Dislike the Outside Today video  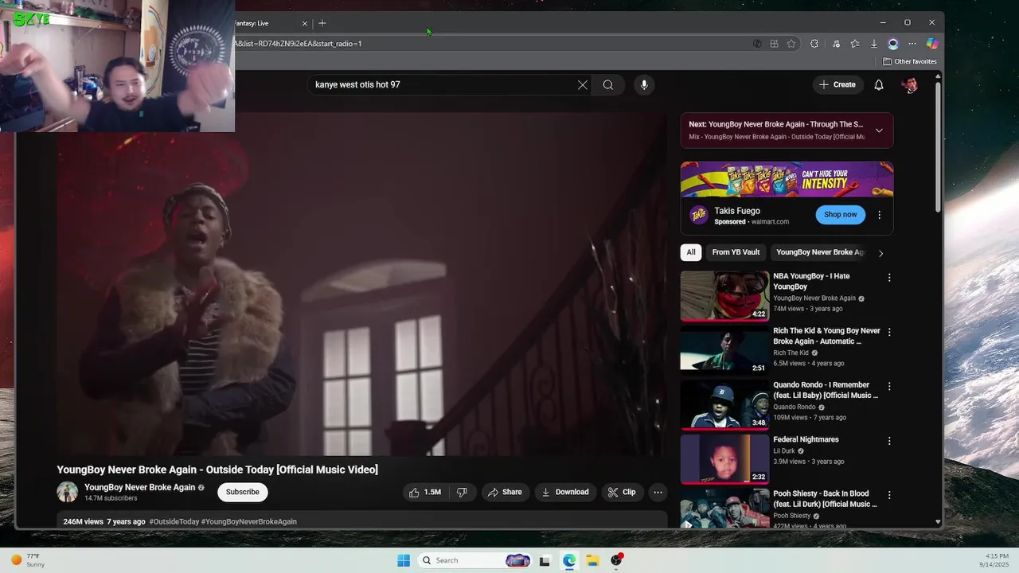[x=462, y=492]
